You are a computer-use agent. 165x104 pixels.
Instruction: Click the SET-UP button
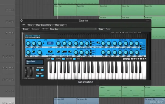[x=126, y=59]
